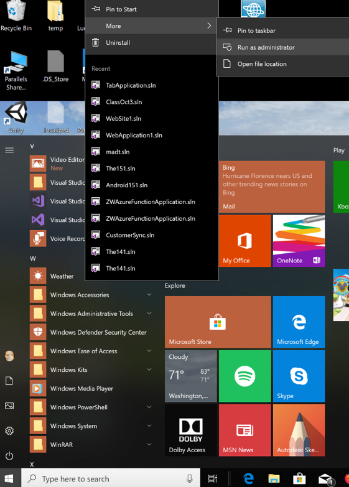
Task: Launch Unity from the desktop shortcut
Action: click(16, 118)
